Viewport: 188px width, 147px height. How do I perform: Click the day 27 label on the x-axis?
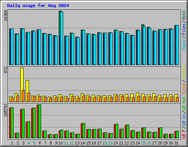coord(154,143)
